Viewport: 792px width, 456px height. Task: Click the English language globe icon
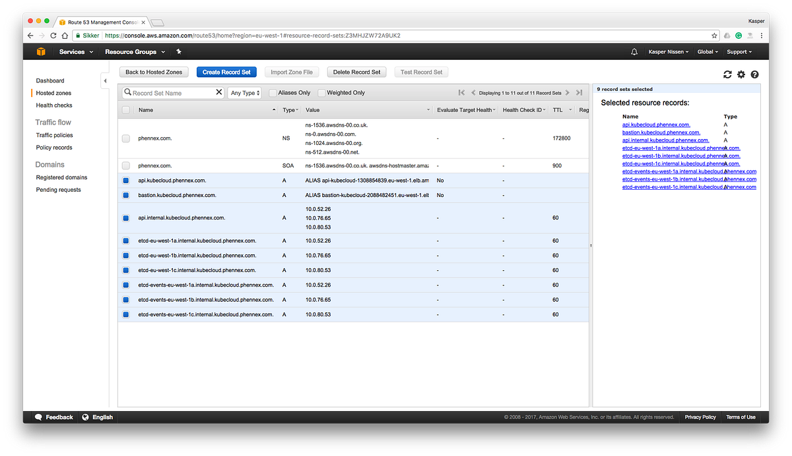[x=84, y=416]
